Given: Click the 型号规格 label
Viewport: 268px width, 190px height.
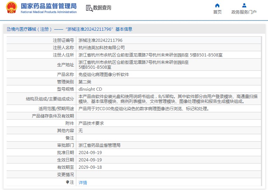Looking at the screenshot, I should point(65,89).
